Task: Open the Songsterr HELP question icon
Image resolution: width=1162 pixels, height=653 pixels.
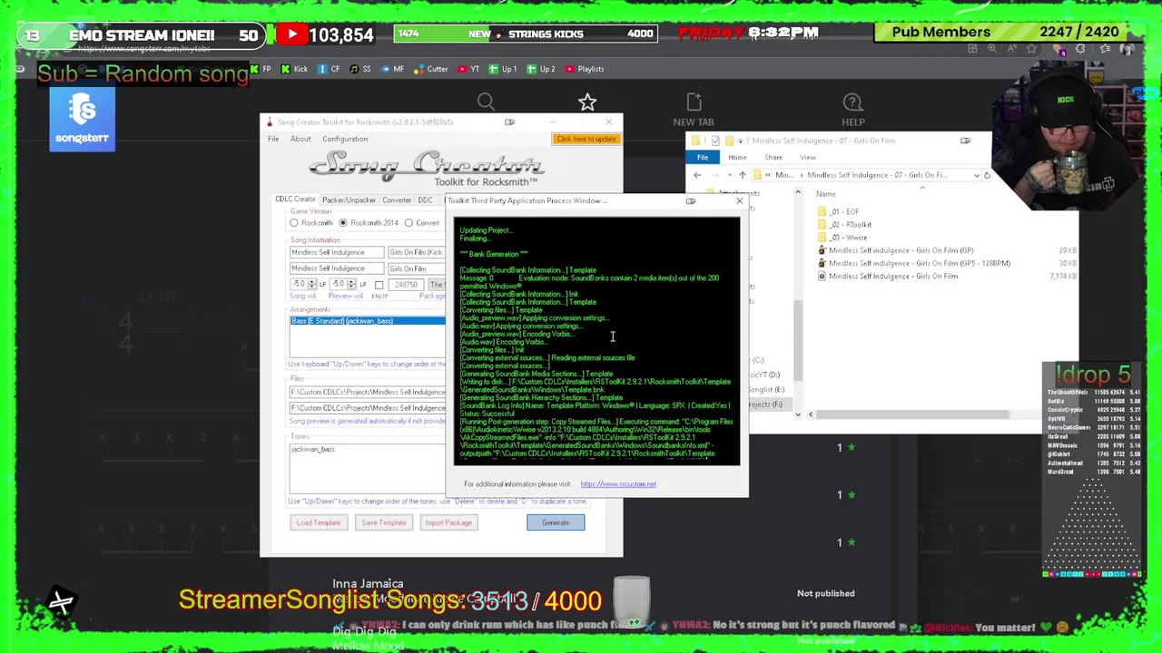Action: click(852, 102)
